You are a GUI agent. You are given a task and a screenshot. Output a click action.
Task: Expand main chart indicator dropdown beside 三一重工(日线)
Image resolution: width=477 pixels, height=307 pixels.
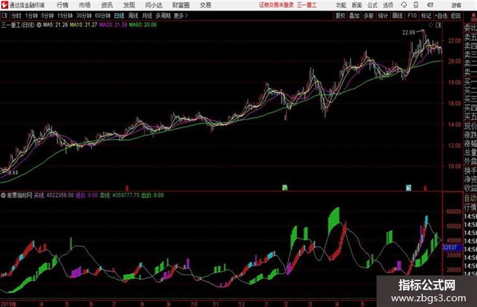click(x=39, y=25)
